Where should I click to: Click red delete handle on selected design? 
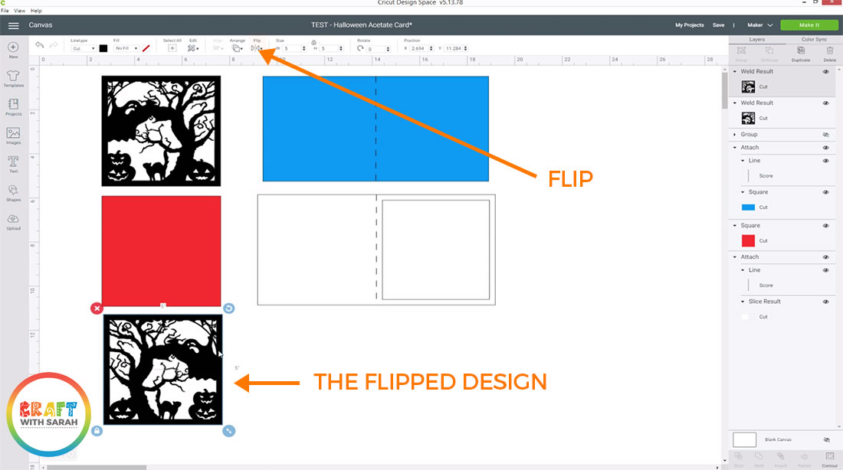click(x=97, y=308)
